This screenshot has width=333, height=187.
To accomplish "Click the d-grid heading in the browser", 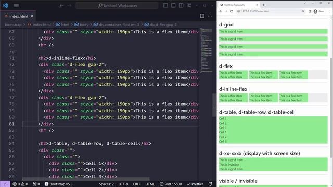I will (226, 25).
